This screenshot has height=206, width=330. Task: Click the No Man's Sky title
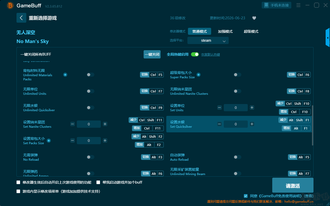(x=32, y=41)
